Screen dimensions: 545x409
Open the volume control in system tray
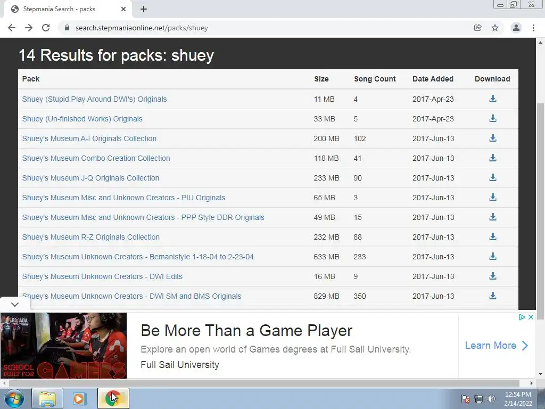tap(491, 399)
